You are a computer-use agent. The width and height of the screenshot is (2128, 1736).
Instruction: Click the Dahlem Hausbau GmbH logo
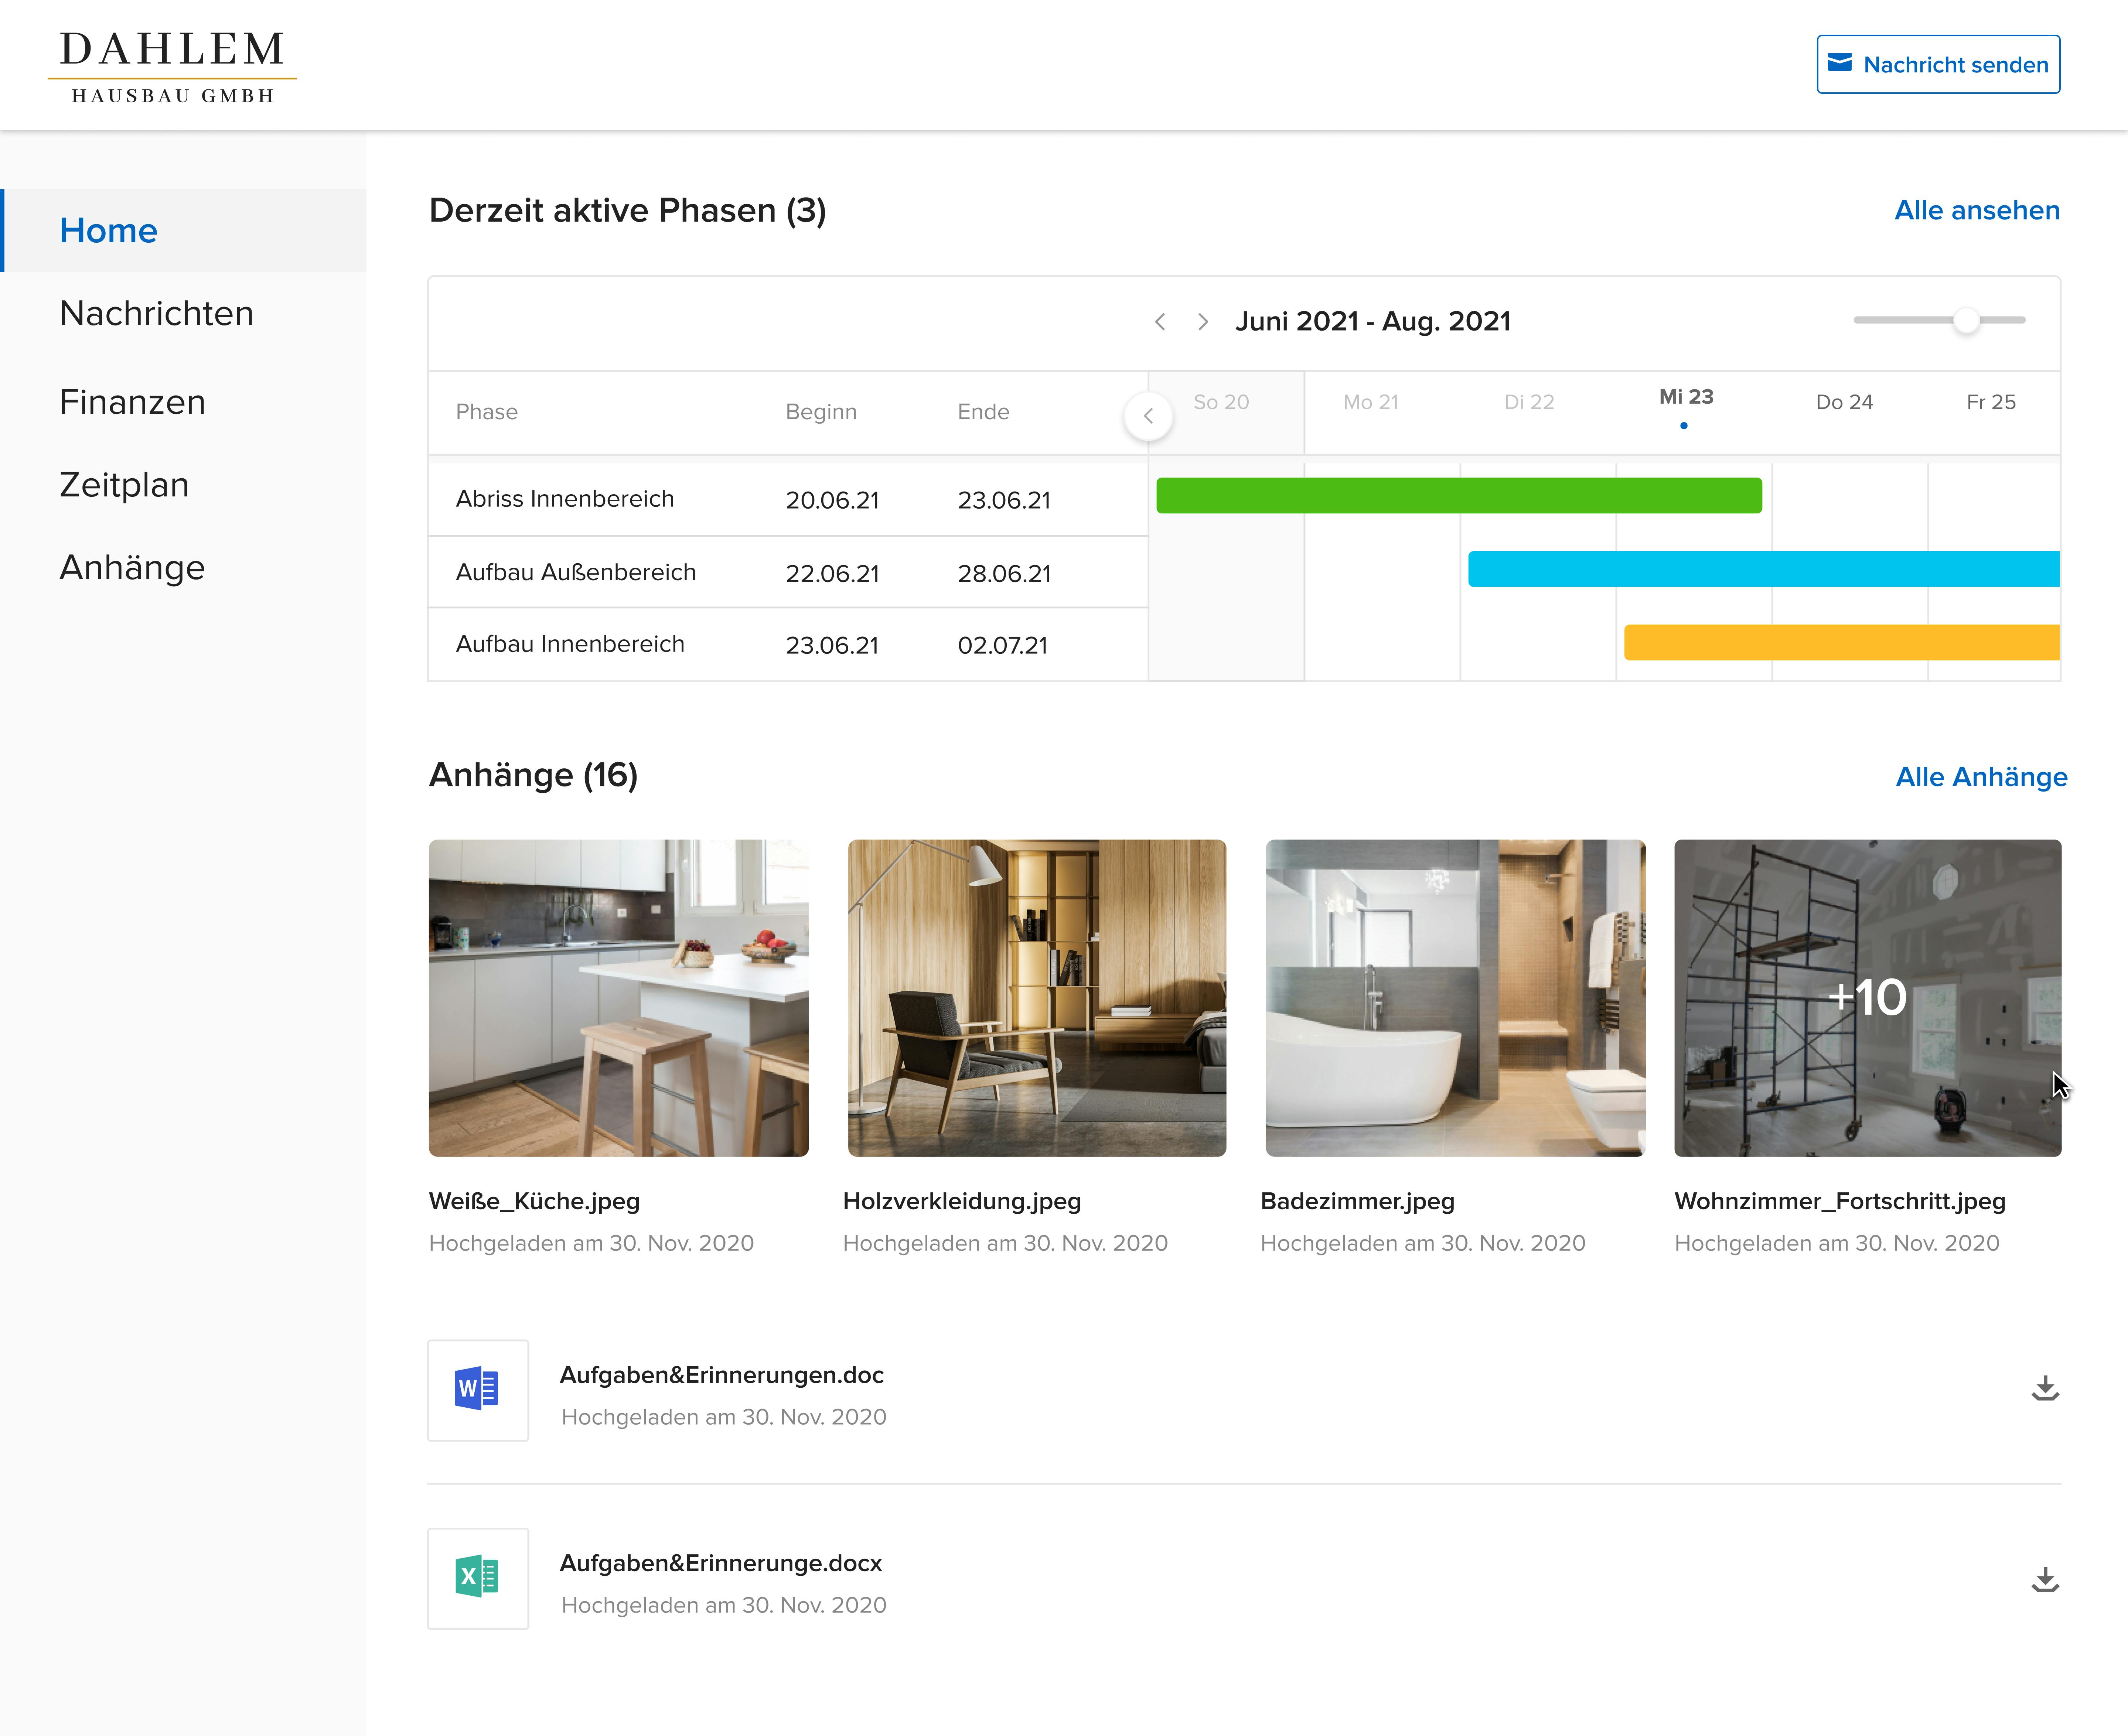172,66
